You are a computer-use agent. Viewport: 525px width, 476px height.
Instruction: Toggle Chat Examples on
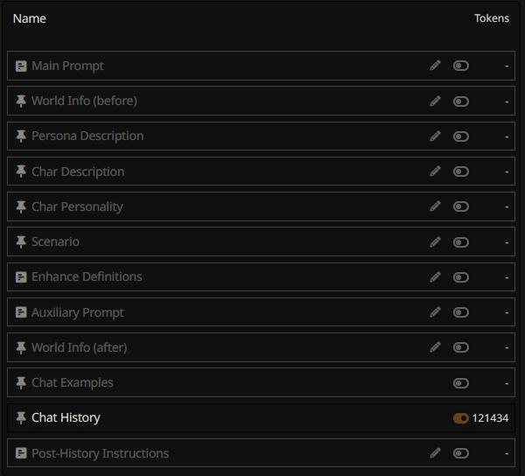[x=461, y=383]
